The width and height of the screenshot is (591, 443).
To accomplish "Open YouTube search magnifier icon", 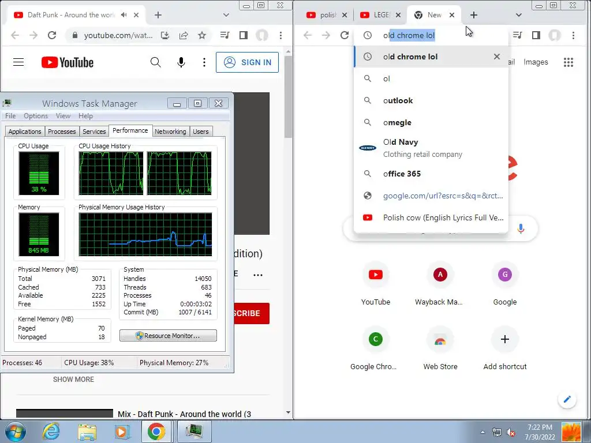I will pyautogui.click(x=156, y=62).
